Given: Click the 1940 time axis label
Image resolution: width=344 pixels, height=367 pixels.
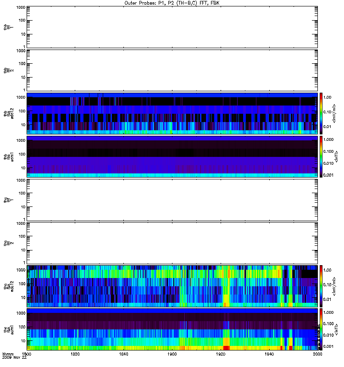Looking at the screenshot, I should click(269, 354).
